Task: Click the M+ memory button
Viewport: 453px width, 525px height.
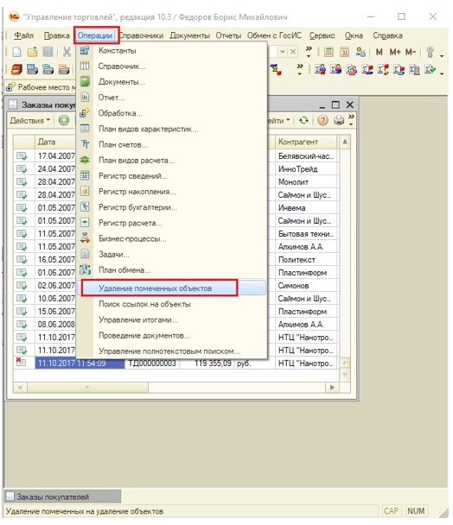Action: 395,52
